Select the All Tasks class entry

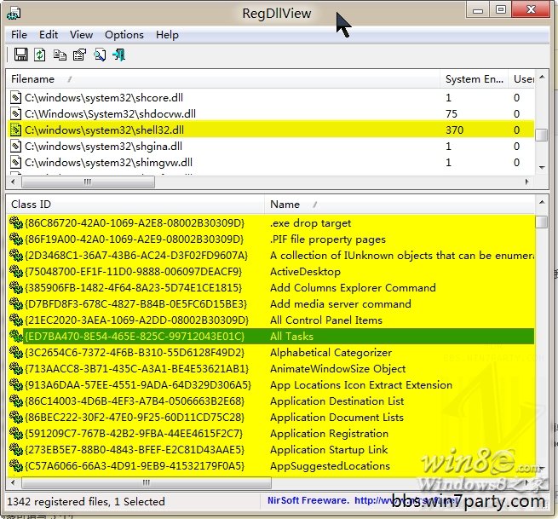291,337
